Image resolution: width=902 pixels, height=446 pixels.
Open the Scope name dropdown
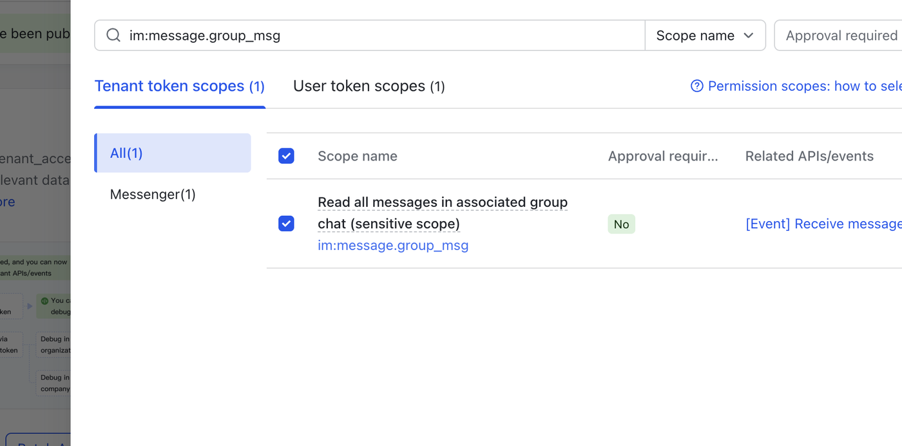[x=705, y=35]
